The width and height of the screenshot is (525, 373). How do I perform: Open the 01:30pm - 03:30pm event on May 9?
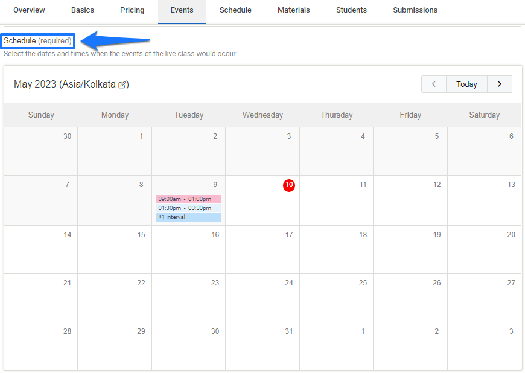click(188, 208)
